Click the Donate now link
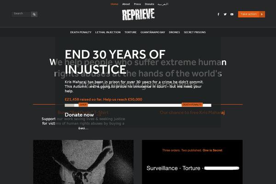 click(79, 115)
